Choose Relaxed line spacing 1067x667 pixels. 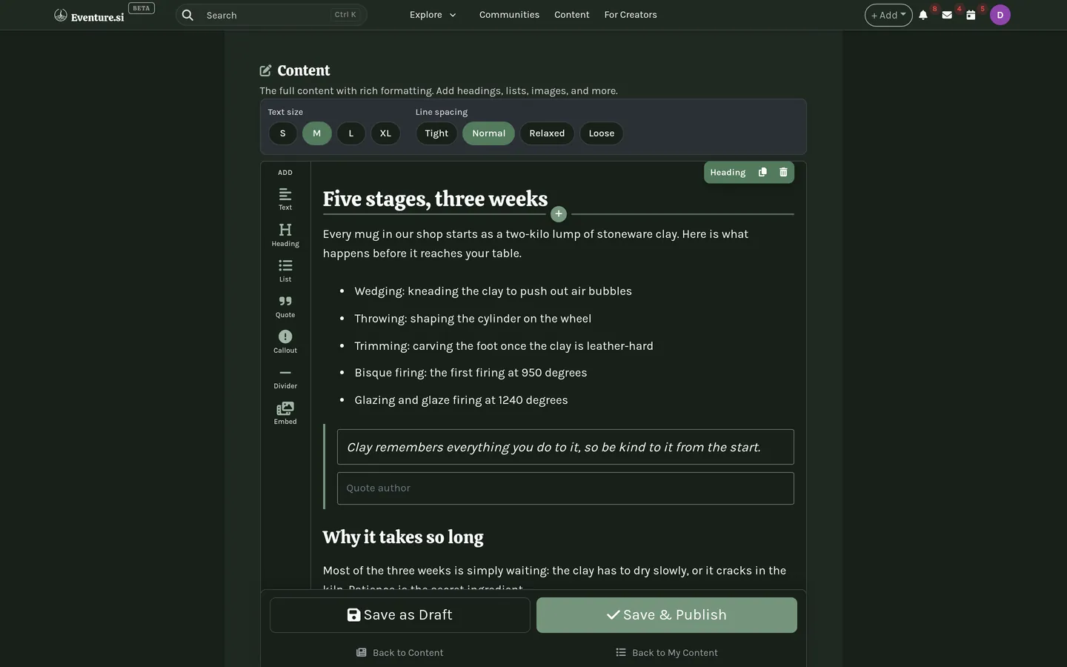tap(547, 133)
